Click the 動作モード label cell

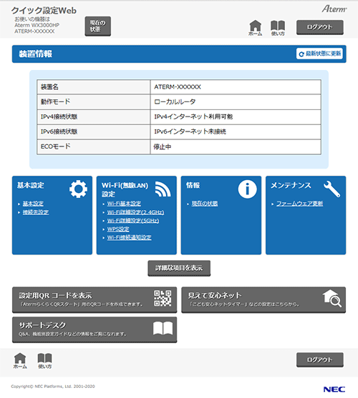[94, 102]
